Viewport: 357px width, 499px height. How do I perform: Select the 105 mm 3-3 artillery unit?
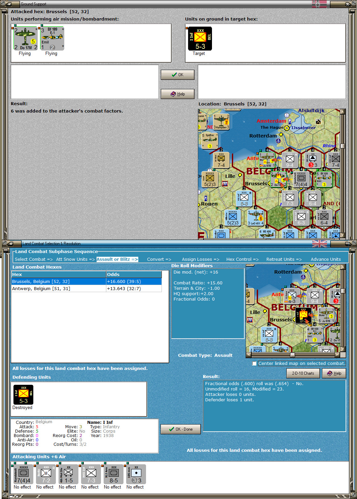point(136,474)
